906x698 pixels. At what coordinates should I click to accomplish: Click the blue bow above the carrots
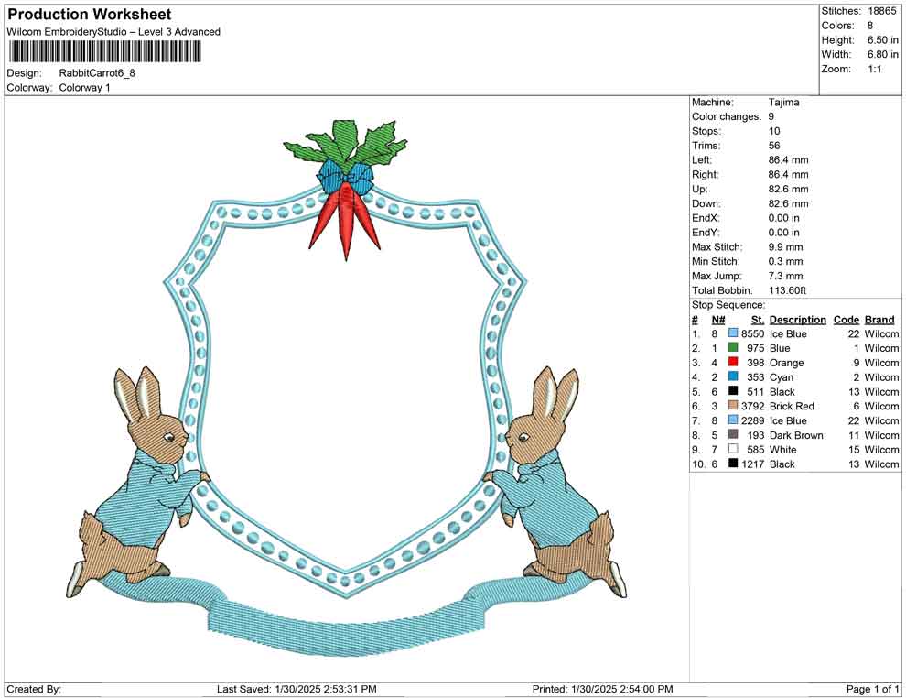[x=344, y=175]
